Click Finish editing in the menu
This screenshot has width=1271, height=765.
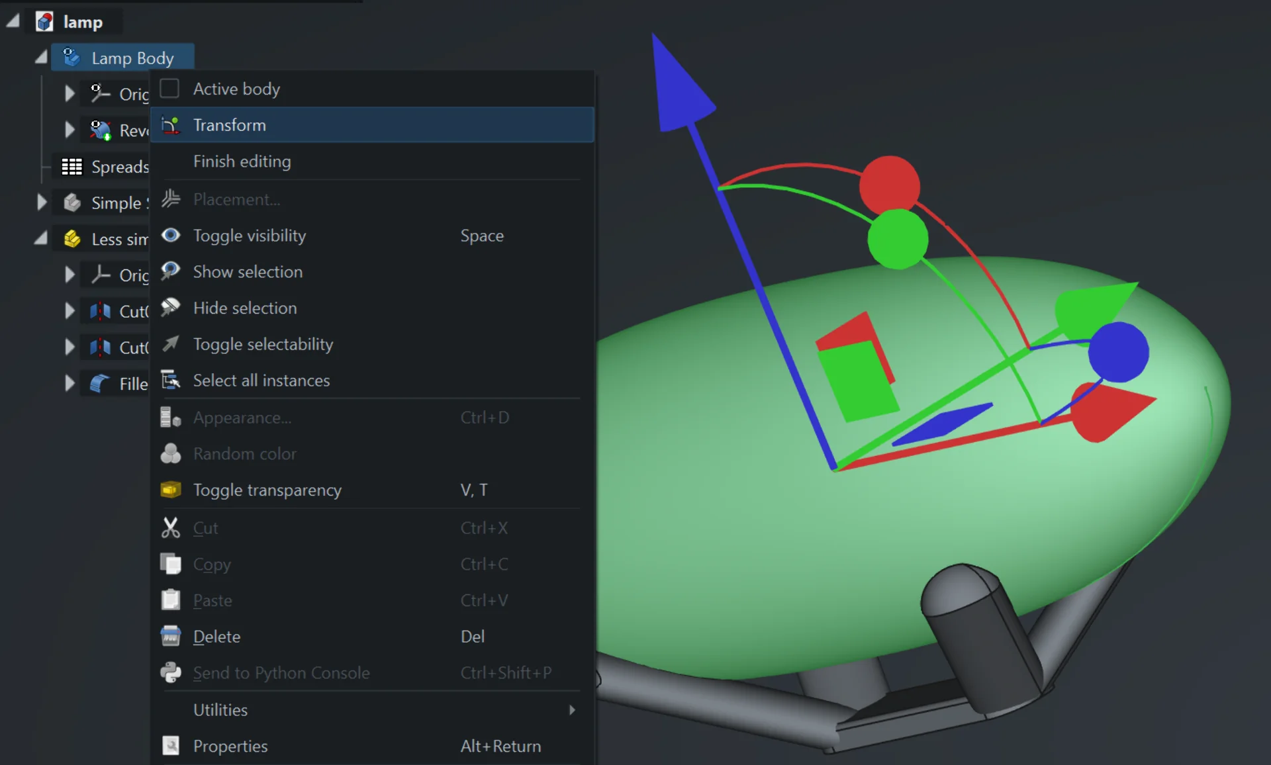point(242,161)
